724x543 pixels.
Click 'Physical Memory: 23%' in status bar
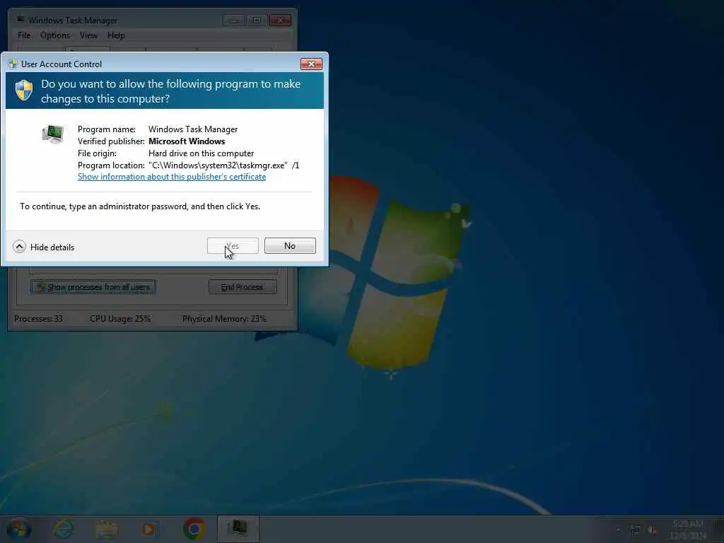224,319
